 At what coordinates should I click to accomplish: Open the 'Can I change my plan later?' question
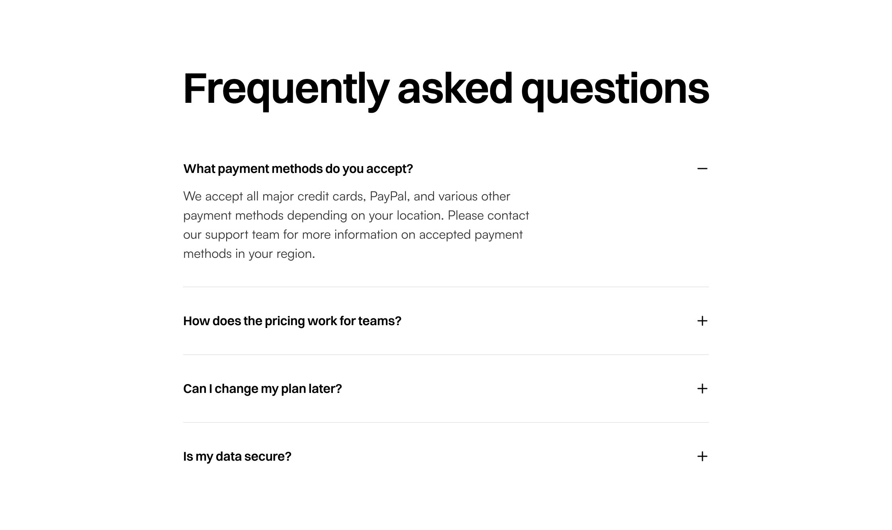(x=446, y=389)
